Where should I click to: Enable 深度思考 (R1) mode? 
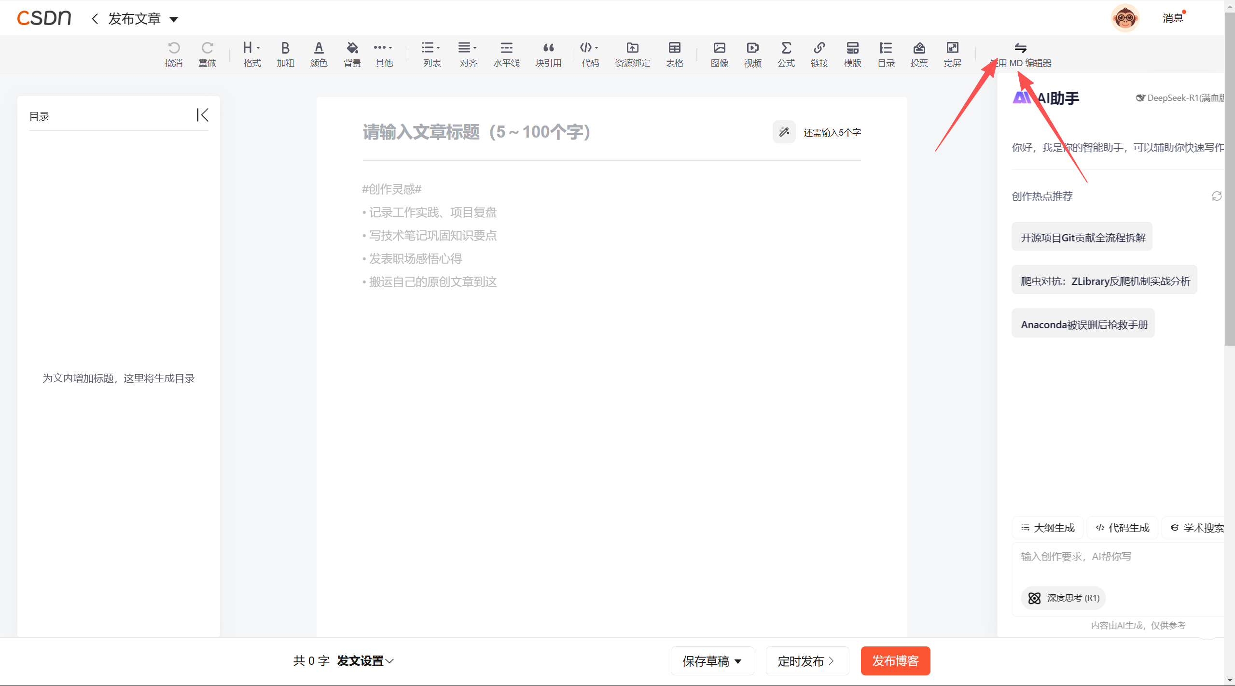(1062, 598)
